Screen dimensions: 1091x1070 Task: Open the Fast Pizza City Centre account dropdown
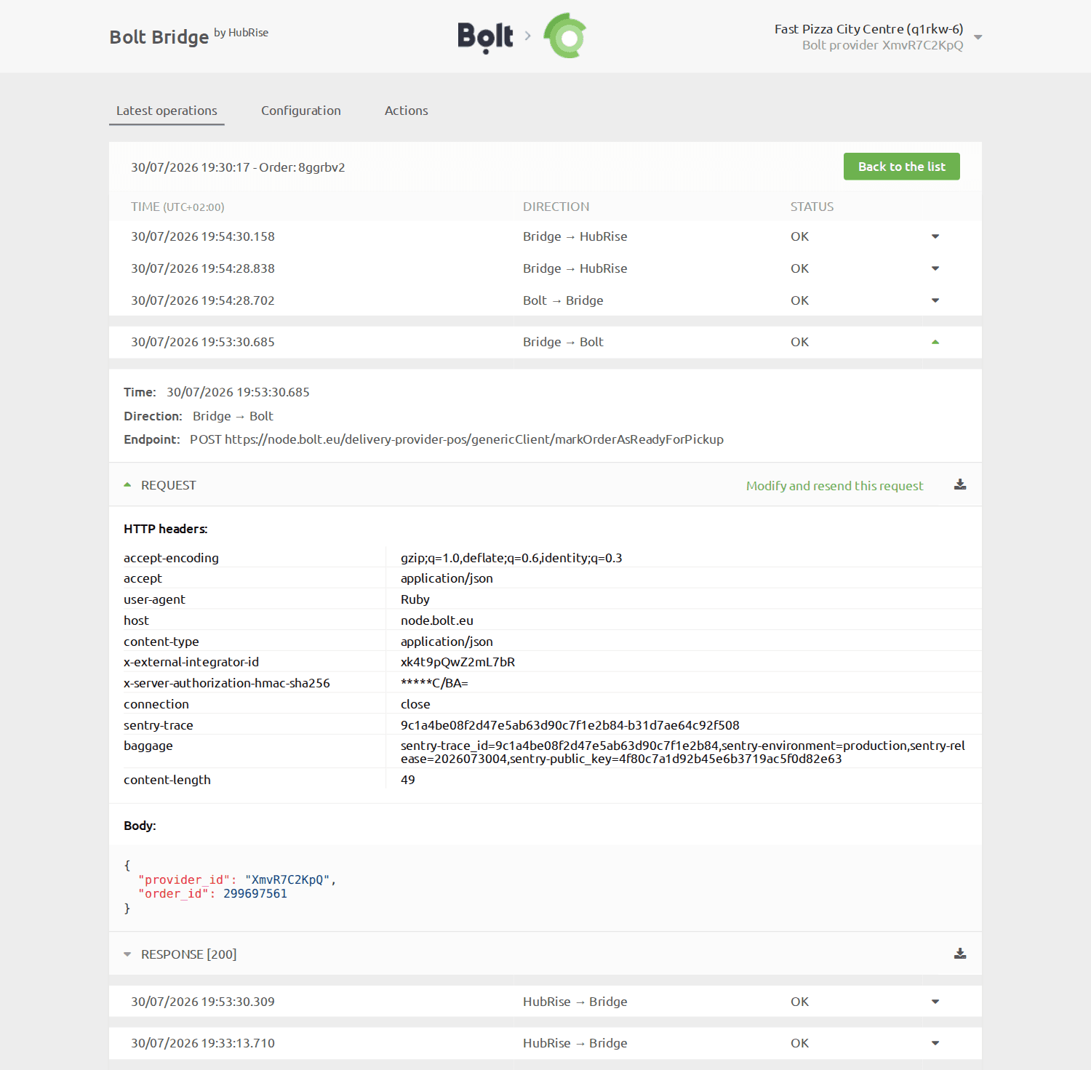click(978, 37)
